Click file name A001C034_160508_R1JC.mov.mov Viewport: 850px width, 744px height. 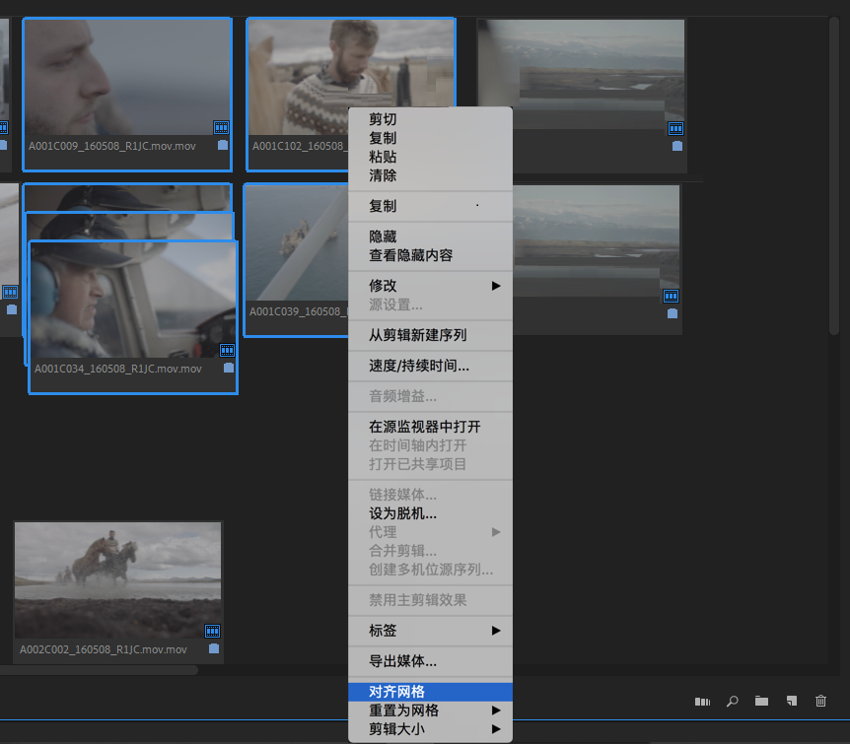click(118, 369)
